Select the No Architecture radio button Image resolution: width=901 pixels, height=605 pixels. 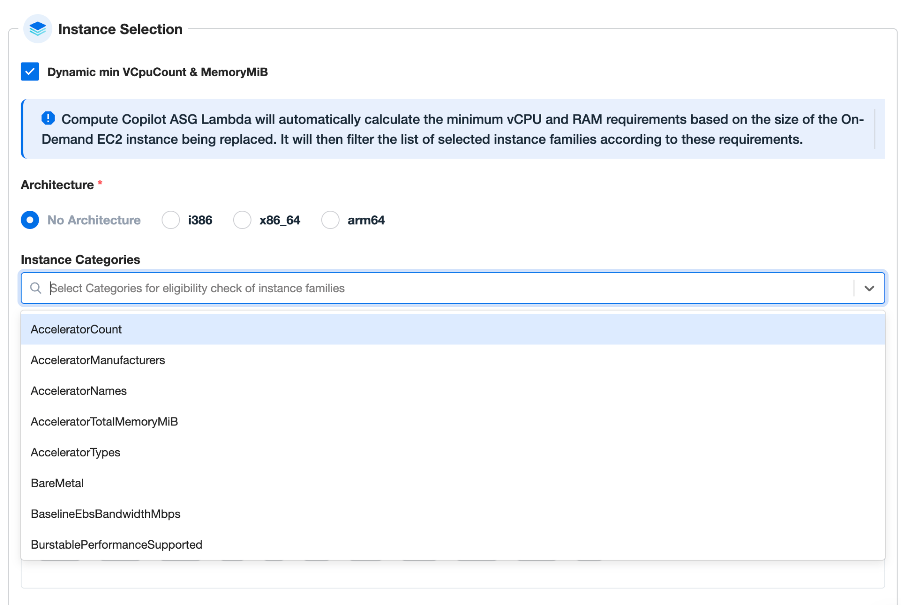(x=30, y=220)
